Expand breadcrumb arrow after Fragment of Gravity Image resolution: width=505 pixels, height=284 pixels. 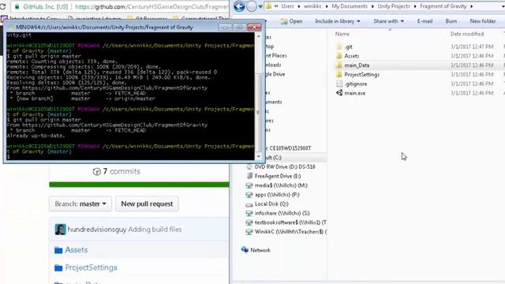[472, 6]
